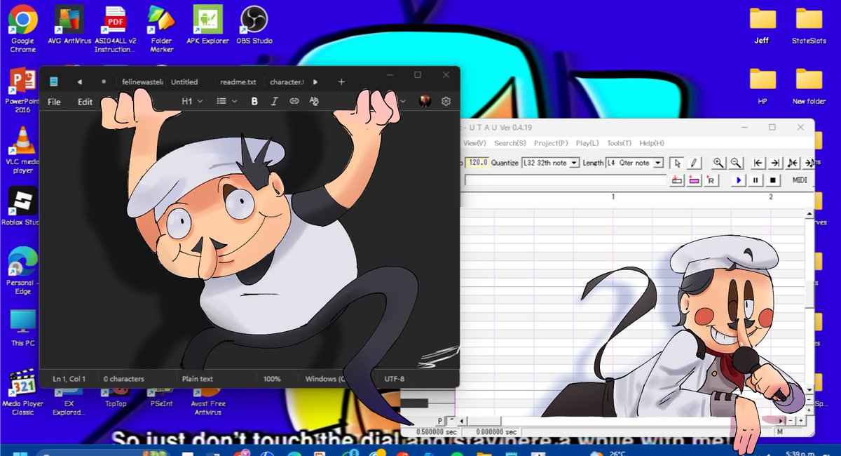The width and height of the screenshot is (841, 456).
Task: Jump to start with the left-bar arrow
Action: pyautogui.click(x=758, y=163)
